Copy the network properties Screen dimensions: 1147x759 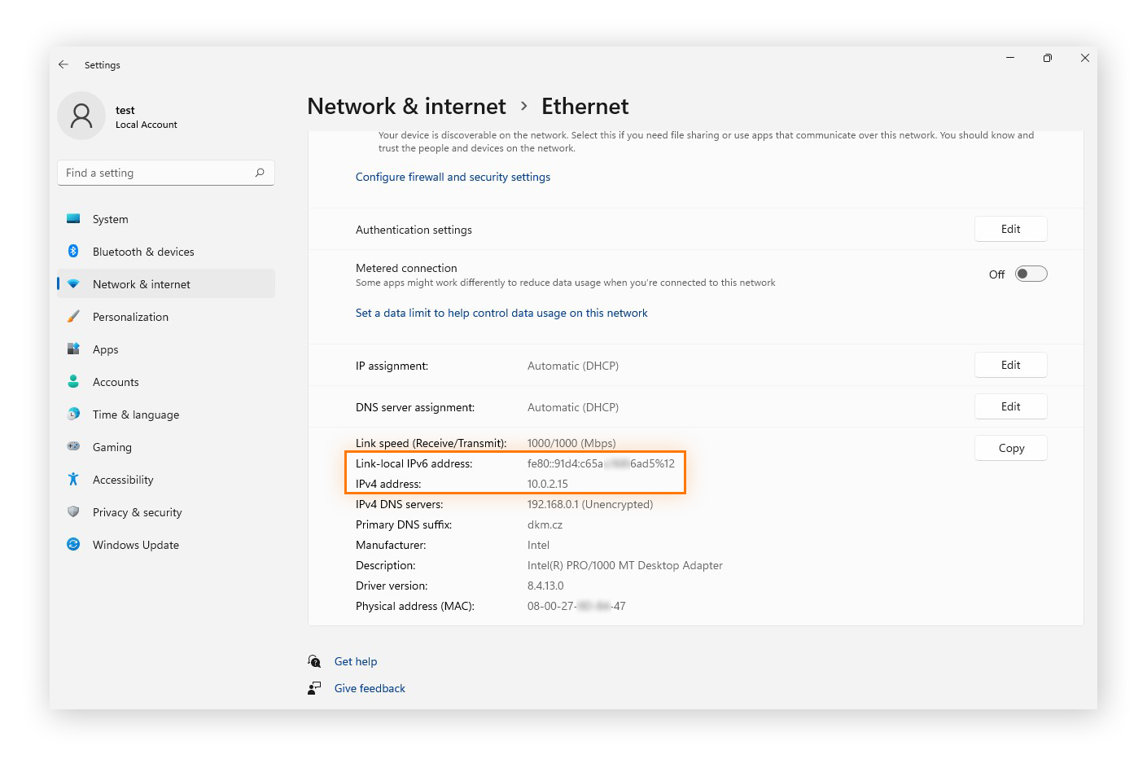click(1010, 449)
